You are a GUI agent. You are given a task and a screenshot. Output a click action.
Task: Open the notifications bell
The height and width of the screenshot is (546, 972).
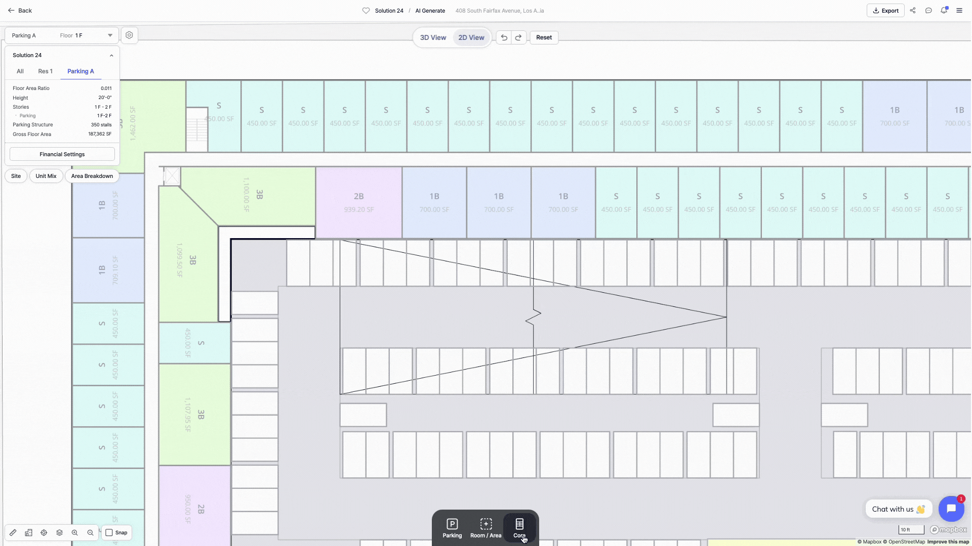[x=944, y=11]
